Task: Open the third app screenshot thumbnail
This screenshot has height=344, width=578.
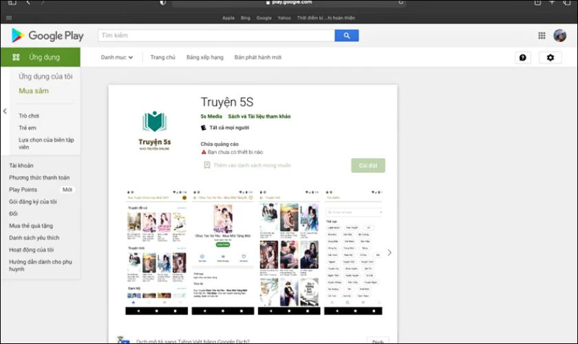Action: 289,252
